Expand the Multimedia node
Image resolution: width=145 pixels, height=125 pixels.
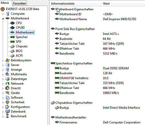[3, 75]
